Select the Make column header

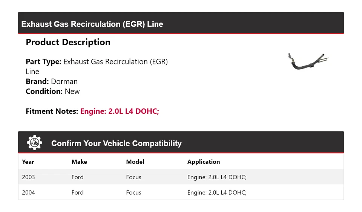(79, 162)
